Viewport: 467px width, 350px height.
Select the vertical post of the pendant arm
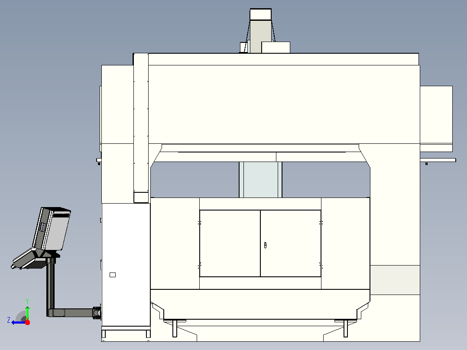tap(51, 287)
